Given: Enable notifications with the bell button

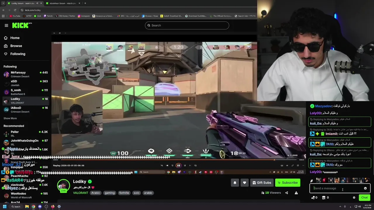Looking at the screenshot, I should (235, 183).
